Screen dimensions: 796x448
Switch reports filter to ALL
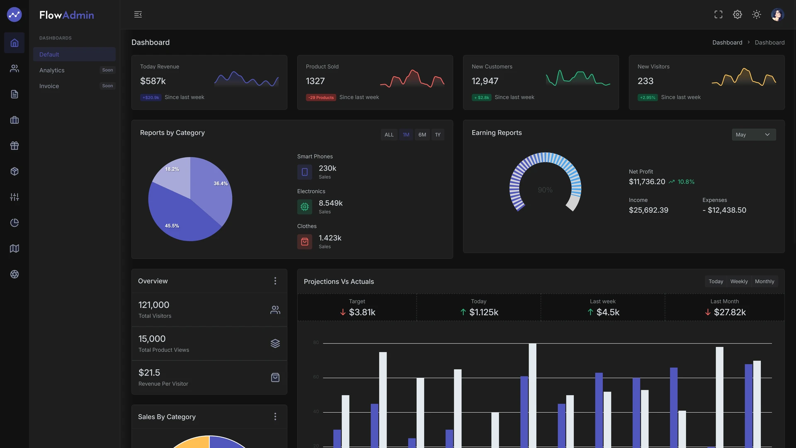(x=389, y=135)
